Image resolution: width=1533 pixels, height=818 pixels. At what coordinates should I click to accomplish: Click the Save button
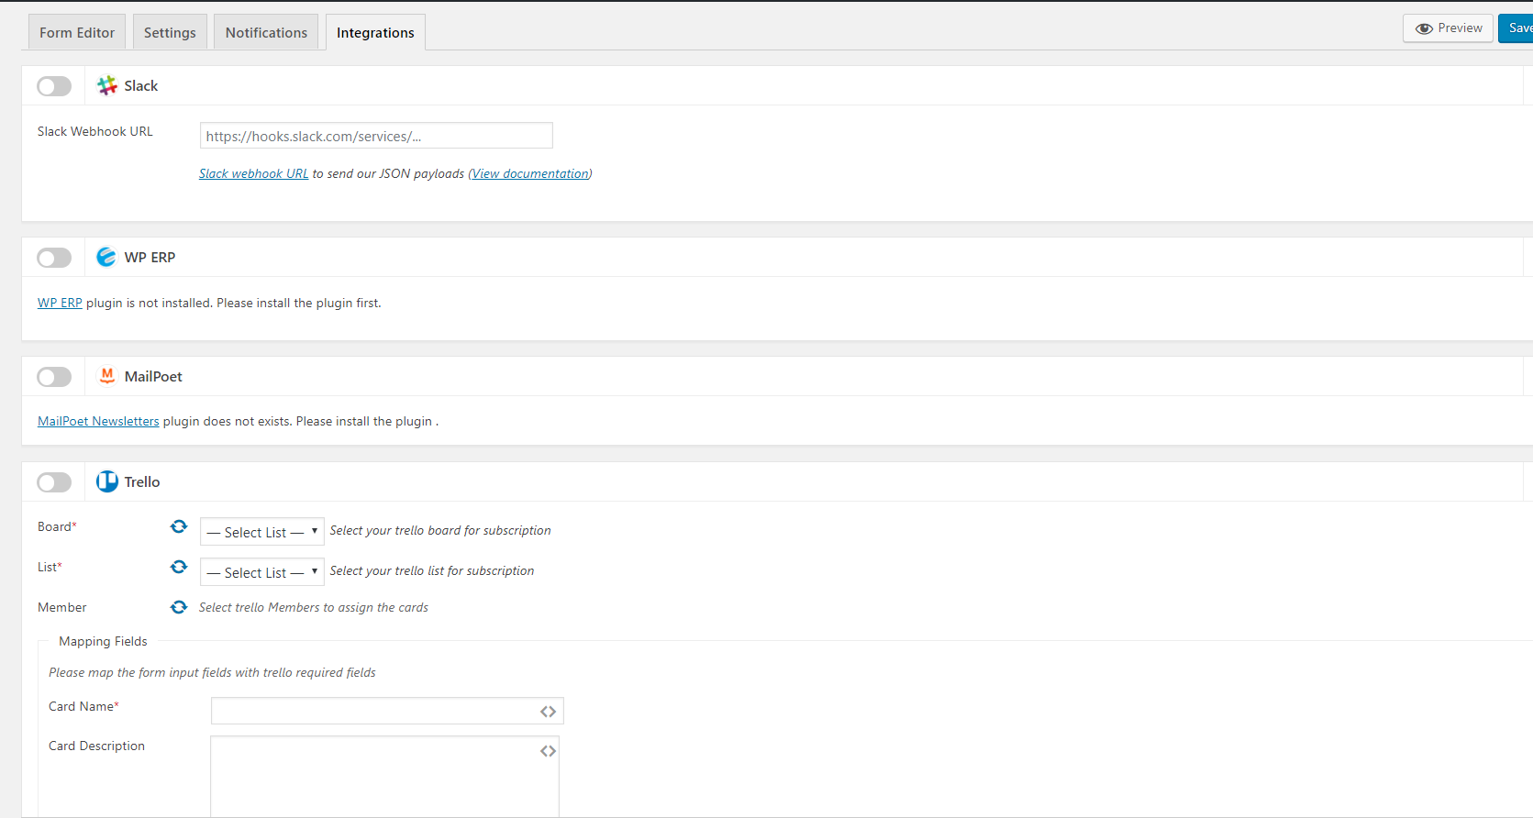point(1516,28)
